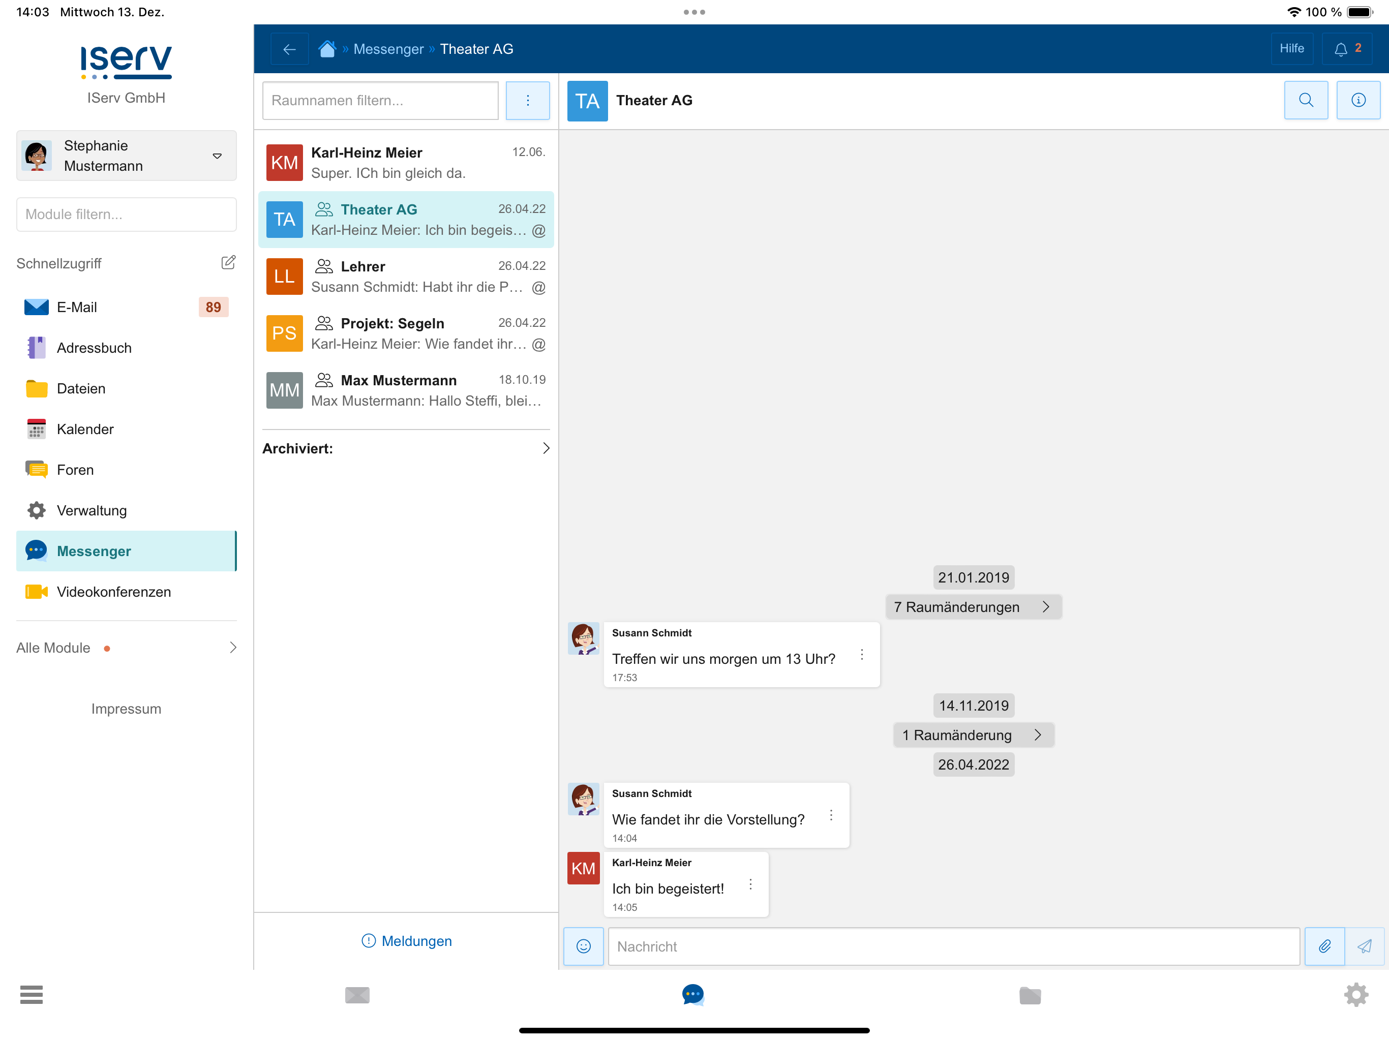Open Meldungen link
Image resolution: width=1389 pixels, height=1041 pixels.
tap(406, 941)
